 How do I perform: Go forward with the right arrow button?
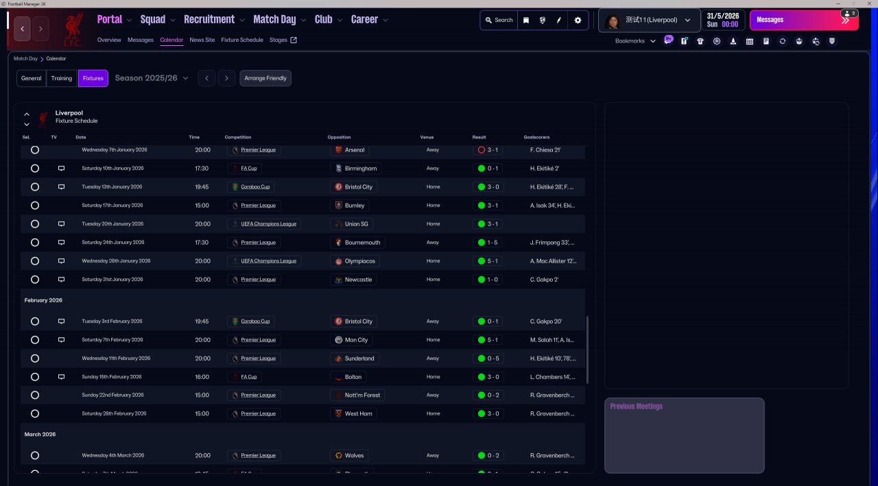[40, 29]
